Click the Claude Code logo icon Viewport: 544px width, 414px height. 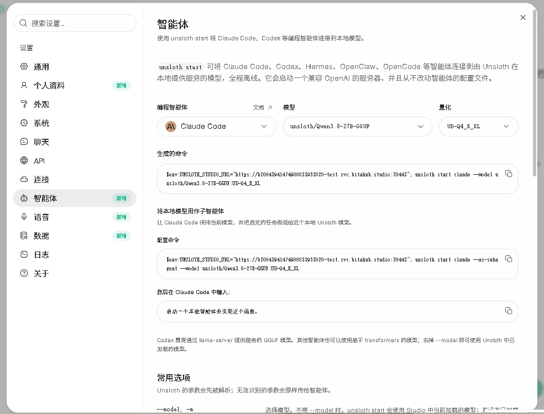171,127
